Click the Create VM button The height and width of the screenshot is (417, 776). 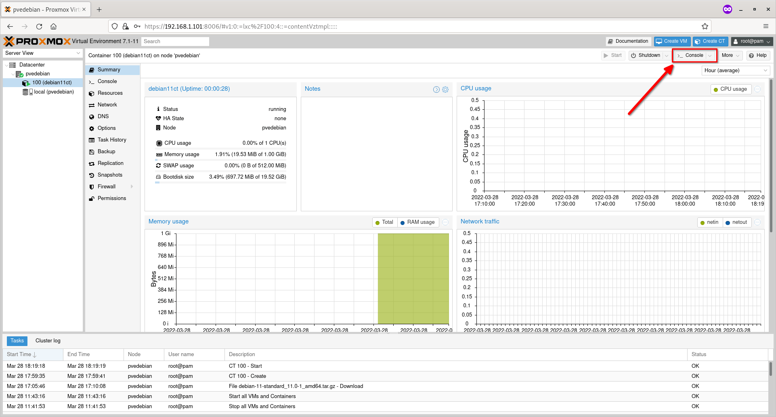tap(672, 41)
